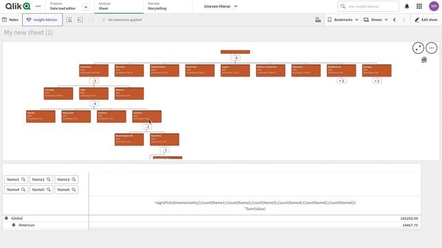Switch to Prepare Data load editor tab

pos(63,6)
